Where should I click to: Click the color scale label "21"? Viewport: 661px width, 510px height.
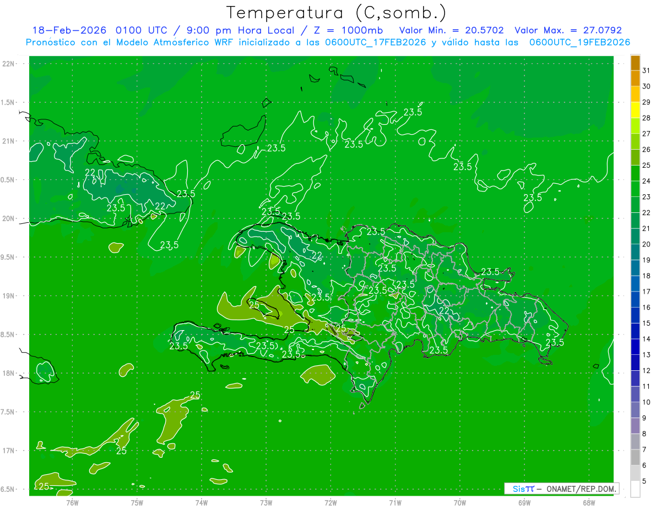coord(647,228)
